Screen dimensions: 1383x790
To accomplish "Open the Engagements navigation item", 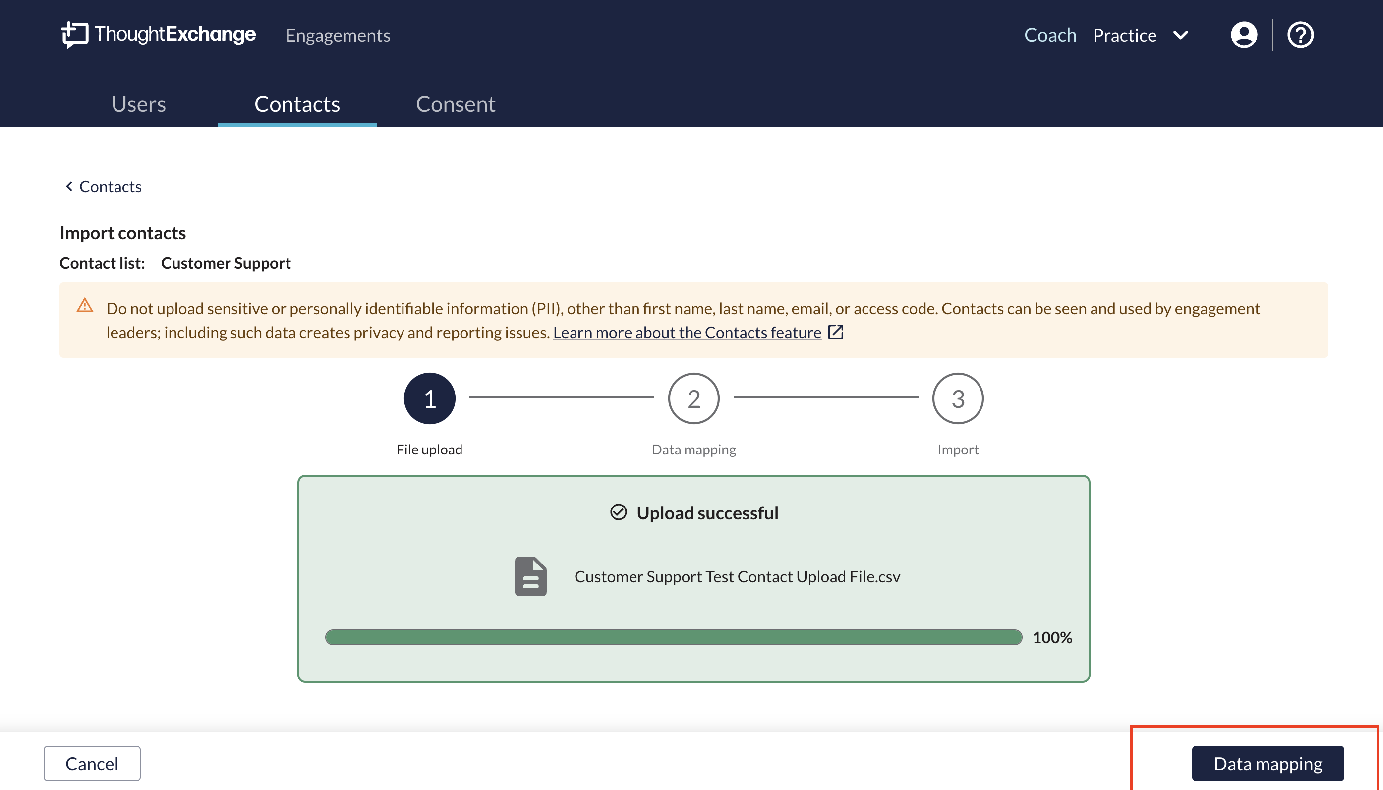I will (338, 35).
